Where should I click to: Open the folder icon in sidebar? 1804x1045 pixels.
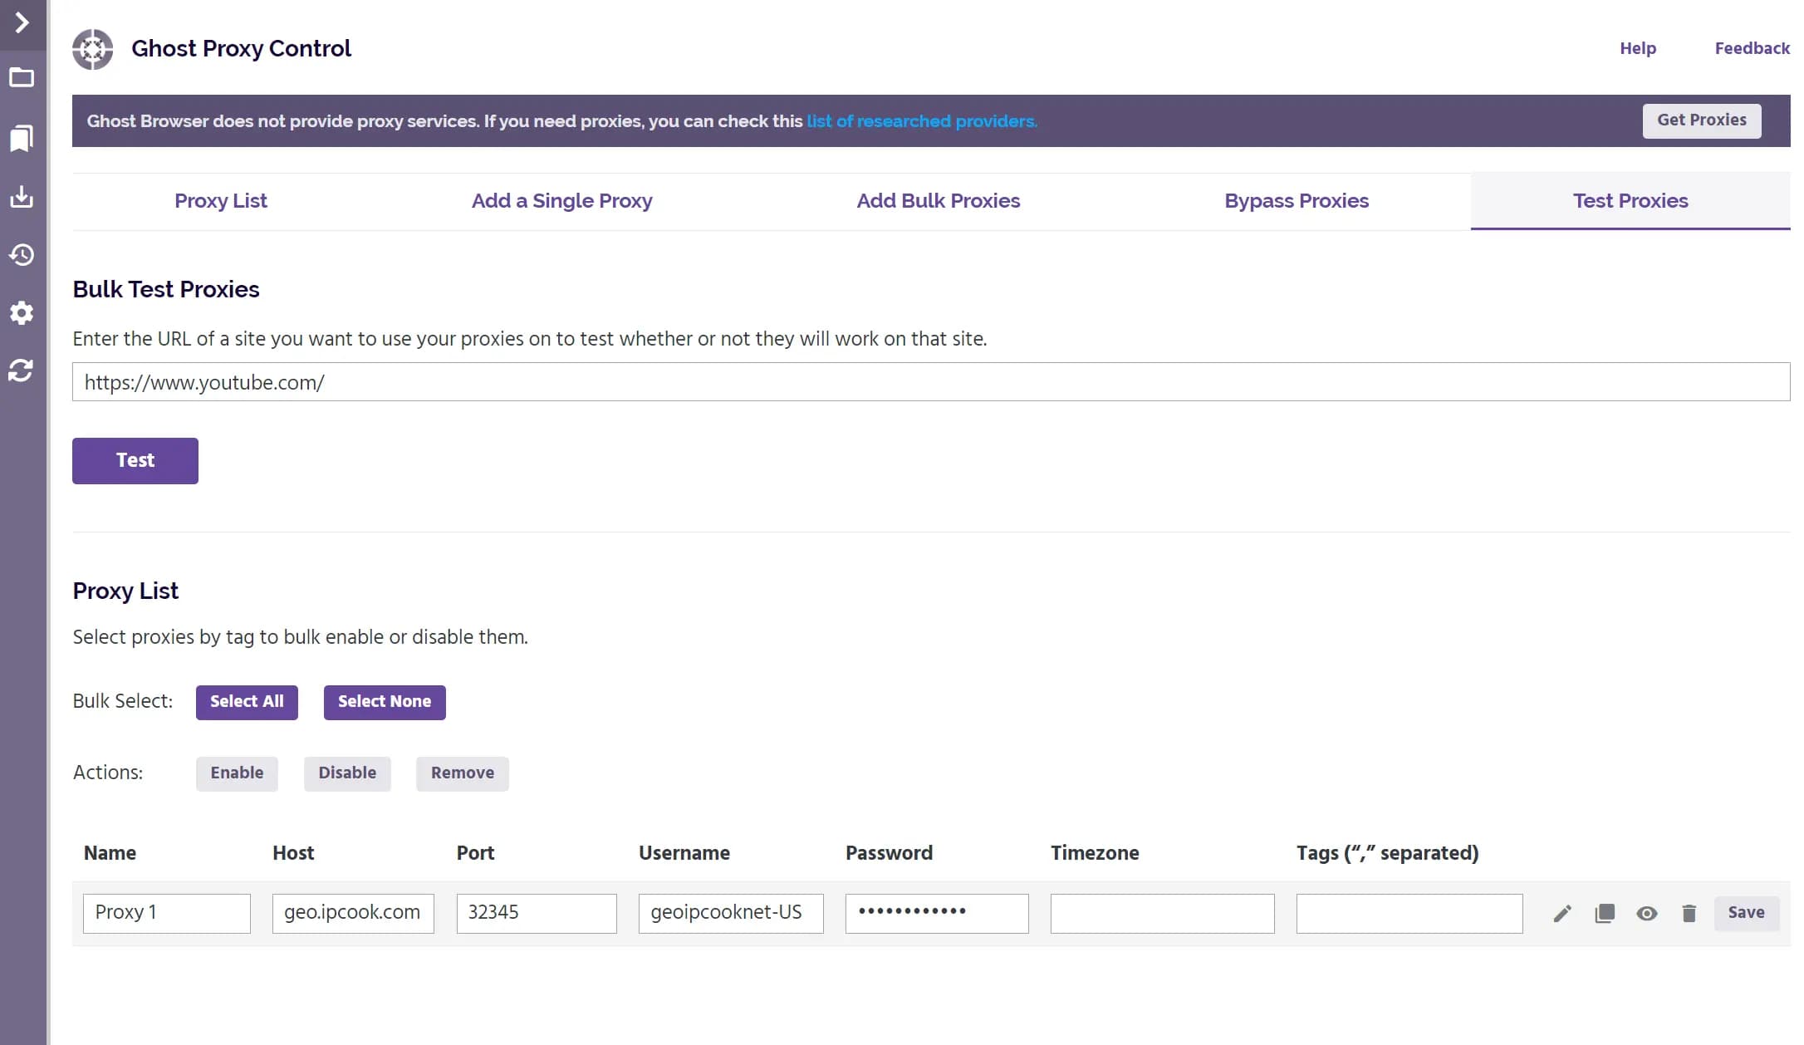[22, 78]
